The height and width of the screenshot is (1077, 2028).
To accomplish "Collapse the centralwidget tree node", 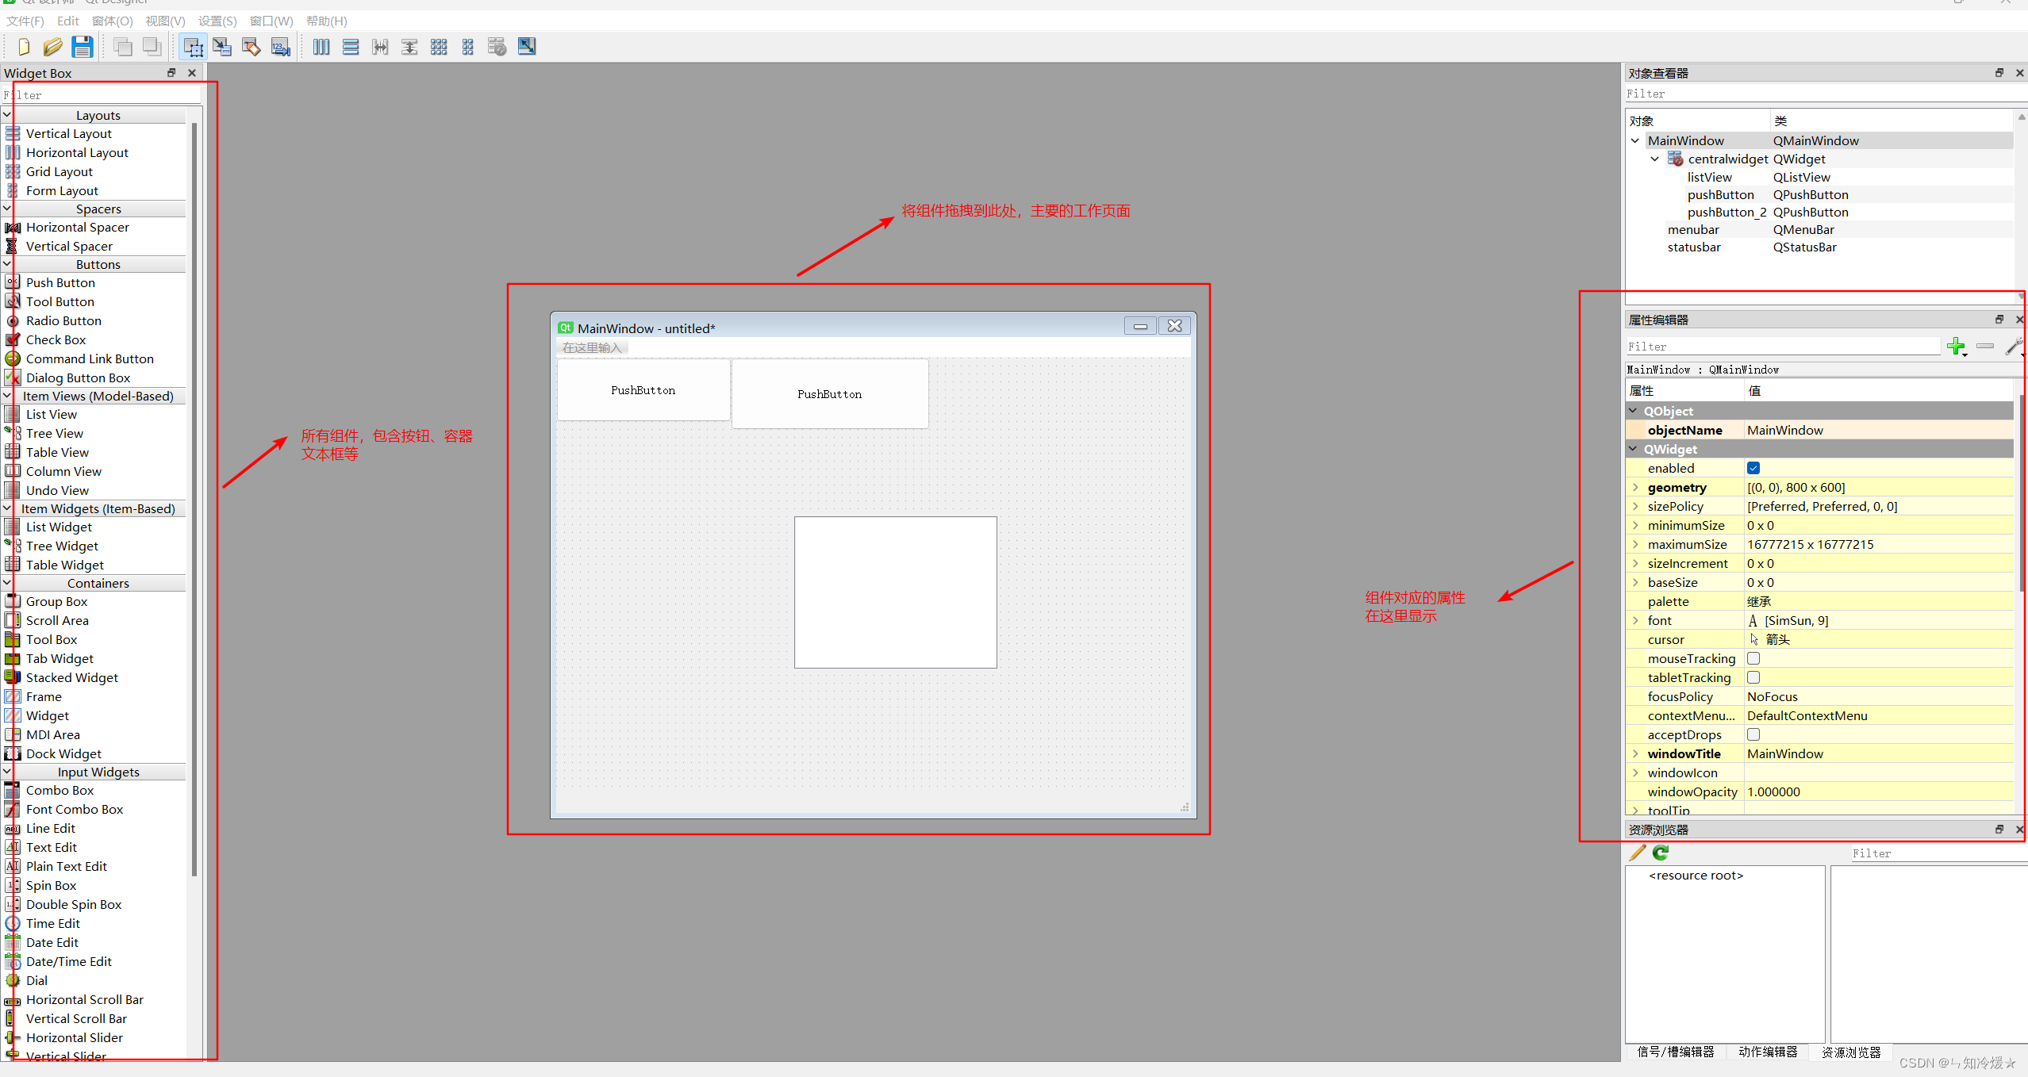I will click(1654, 159).
